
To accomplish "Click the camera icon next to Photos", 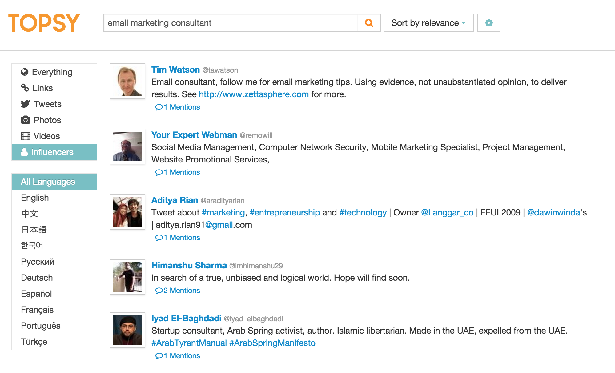I will (25, 120).
